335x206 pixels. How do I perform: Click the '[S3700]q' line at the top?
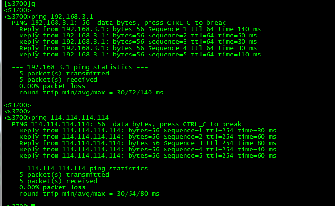coord(19,3)
